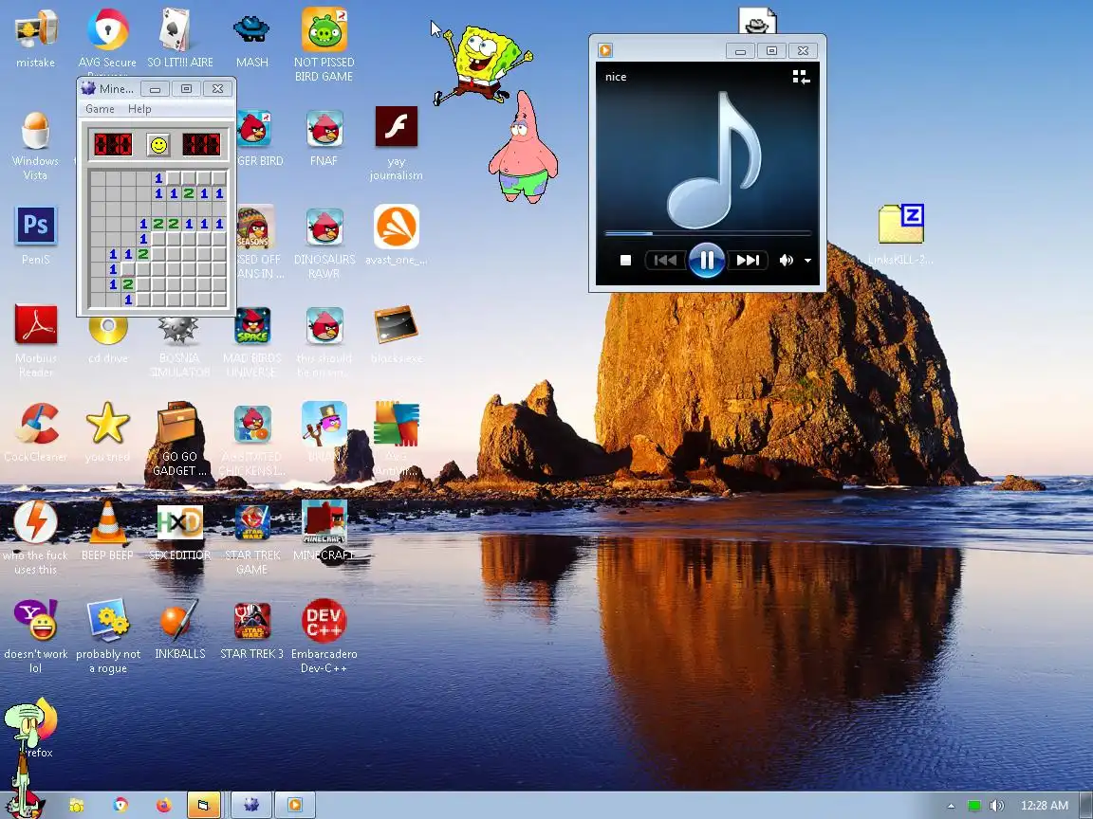Click the highlighted file explorer taskbar button
The image size is (1093, 819).
(x=204, y=805)
